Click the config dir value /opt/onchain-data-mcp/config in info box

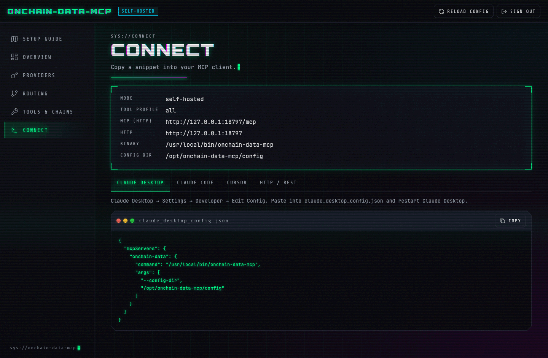[x=214, y=156]
